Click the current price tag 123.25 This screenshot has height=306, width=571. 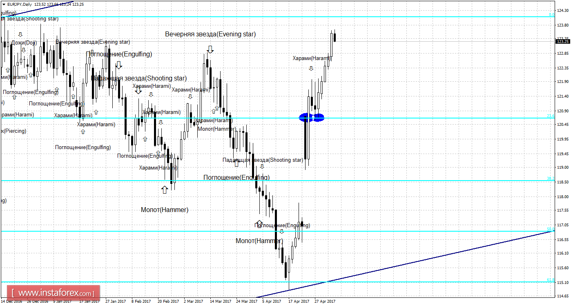pos(563,41)
